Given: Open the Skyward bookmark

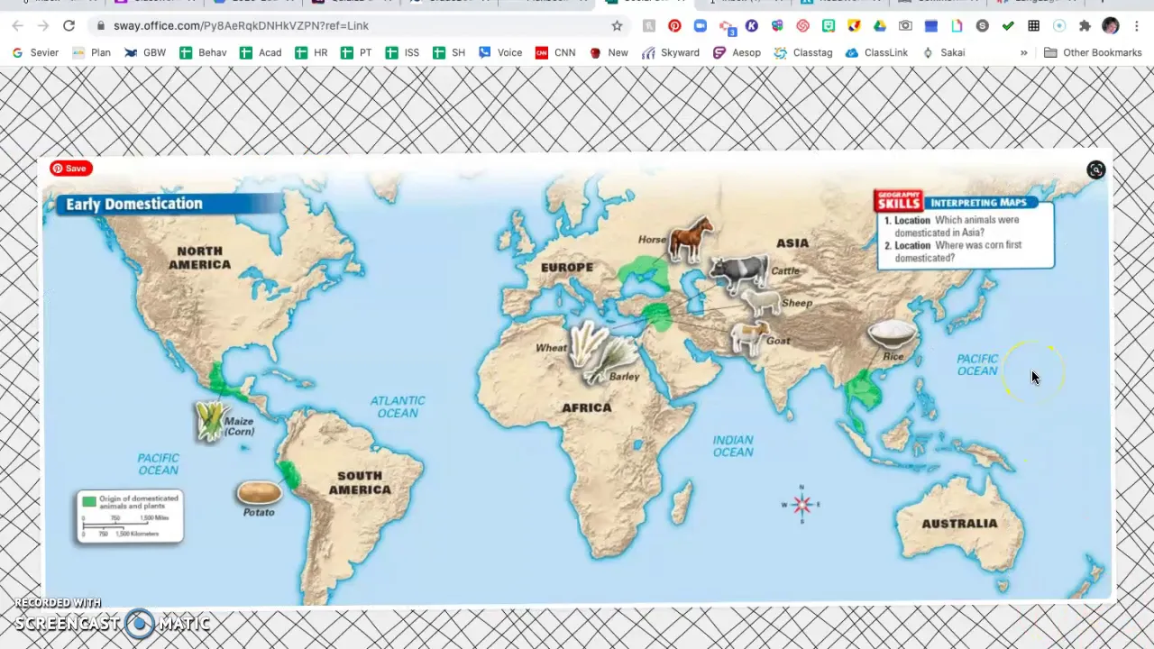Looking at the screenshot, I should pos(671,52).
